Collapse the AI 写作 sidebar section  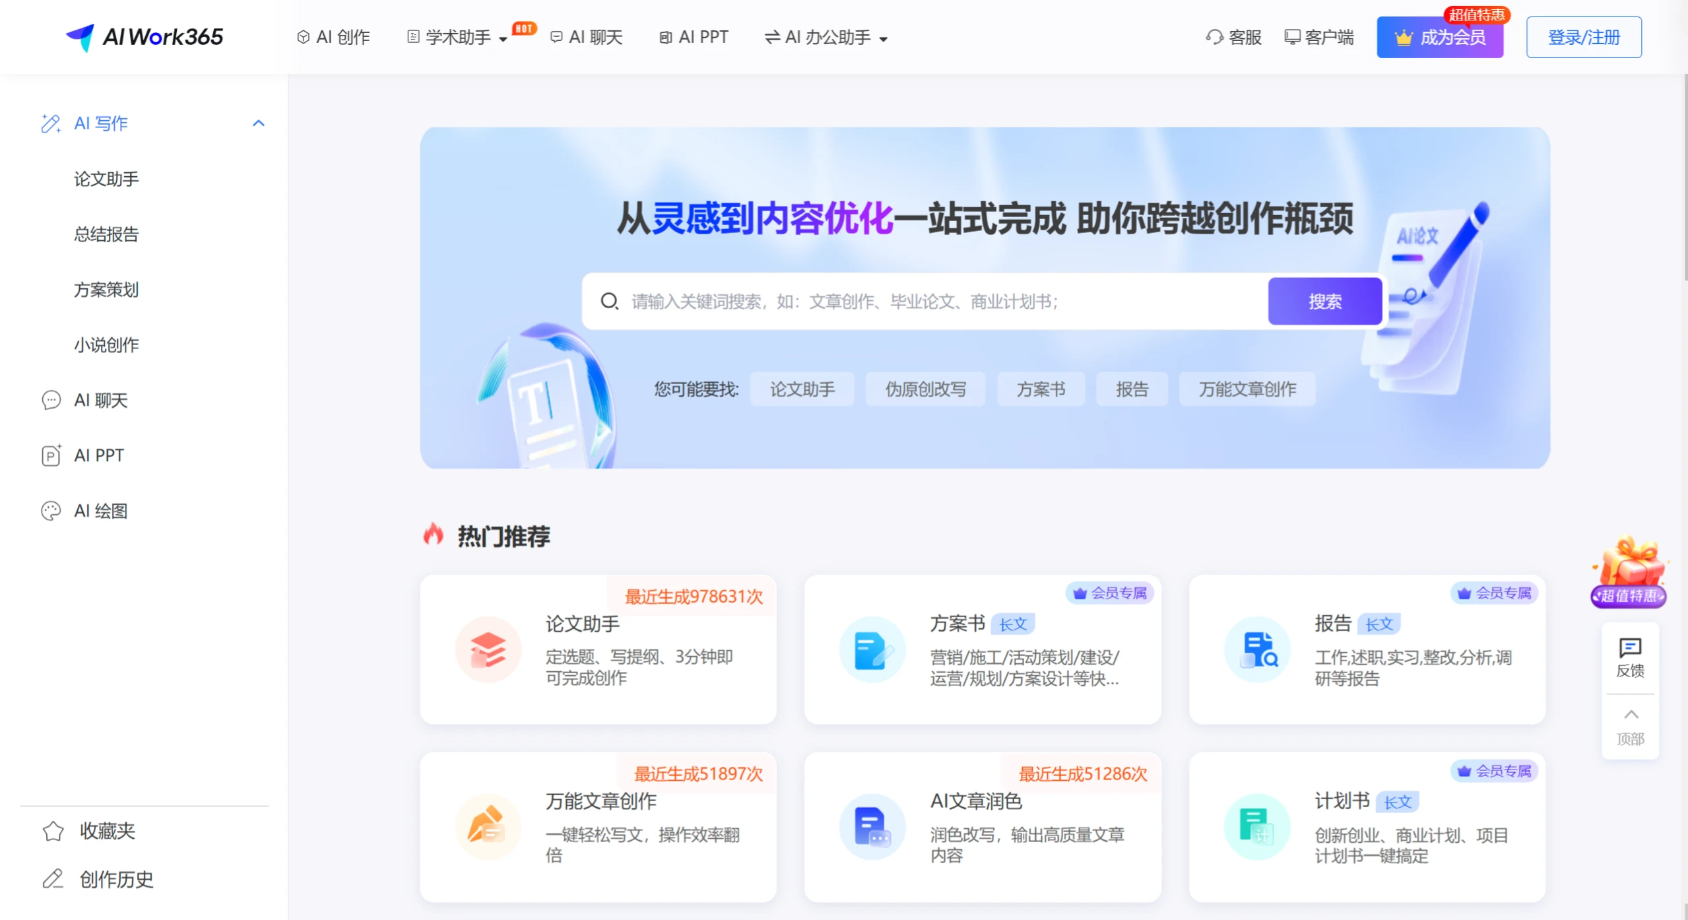pyautogui.click(x=258, y=123)
